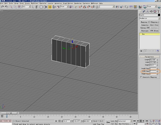
Task: Open the Curve Editor icon
Action: pyautogui.click(x=131, y=7)
